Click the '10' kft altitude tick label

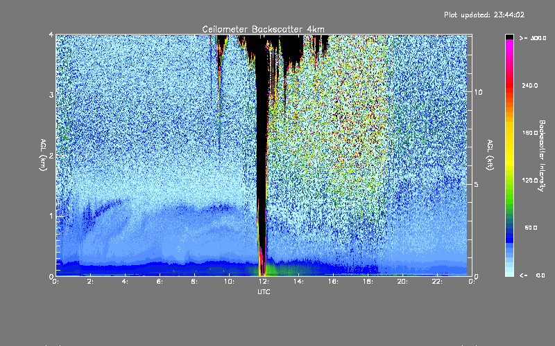[x=478, y=92]
